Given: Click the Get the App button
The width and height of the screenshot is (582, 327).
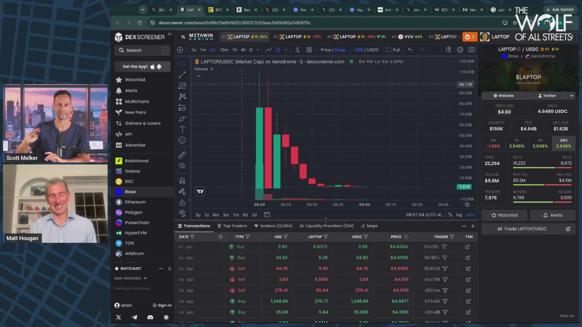Looking at the screenshot, I should coord(142,67).
